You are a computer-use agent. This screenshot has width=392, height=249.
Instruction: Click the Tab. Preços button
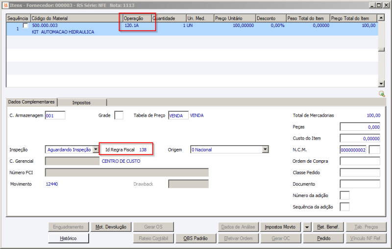(x=366, y=227)
